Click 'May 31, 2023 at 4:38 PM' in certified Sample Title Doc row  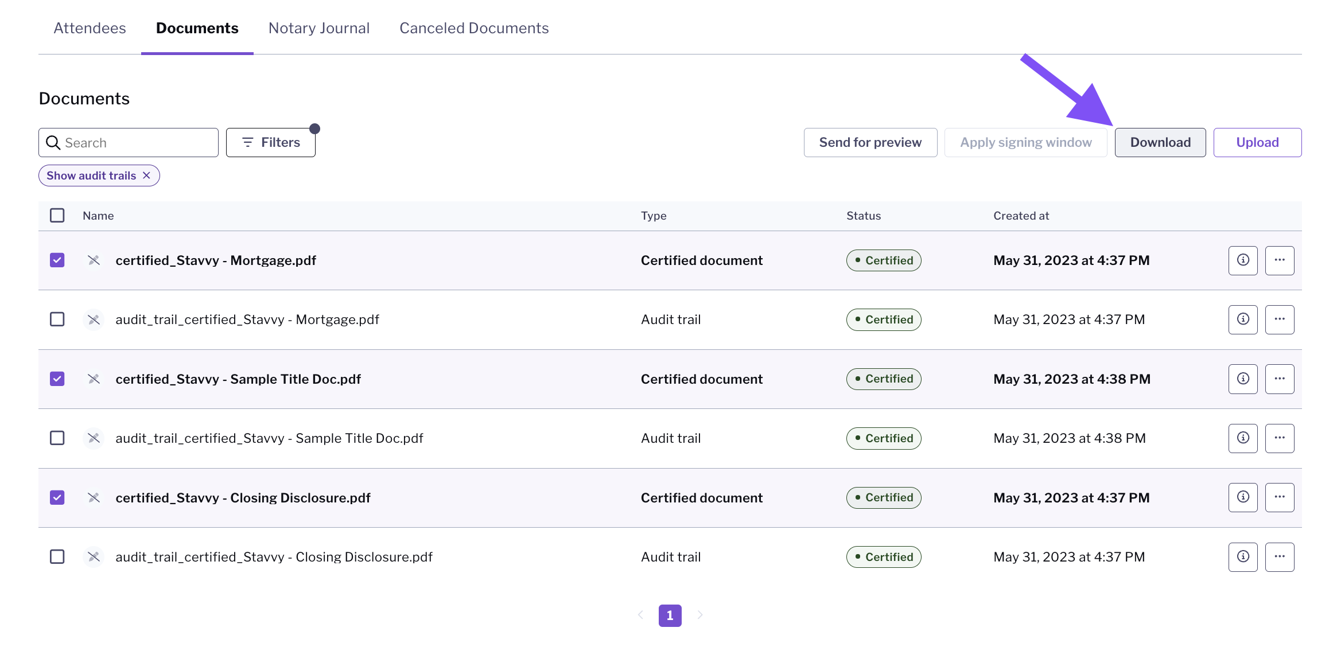(x=1072, y=379)
